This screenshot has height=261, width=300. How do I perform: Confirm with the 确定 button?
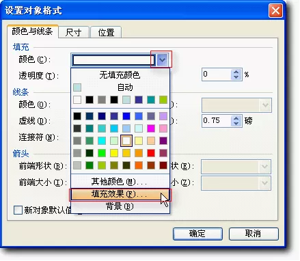197,234
